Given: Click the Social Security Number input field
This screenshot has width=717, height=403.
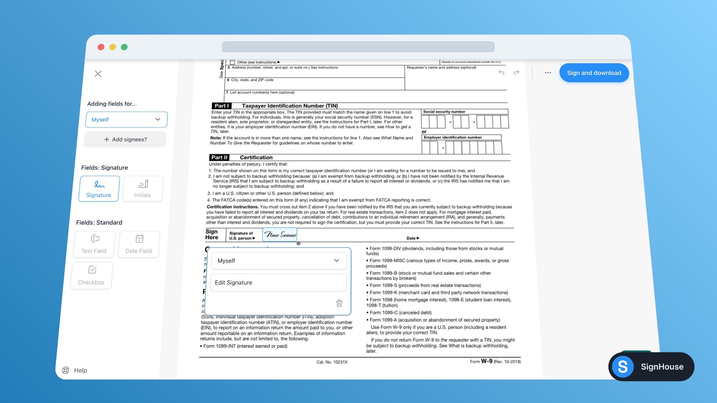Looking at the screenshot, I should [x=464, y=122].
